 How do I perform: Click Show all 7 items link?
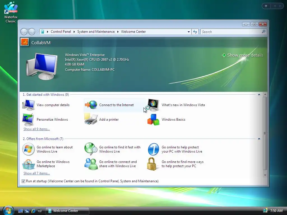pyautogui.click(x=37, y=173)
